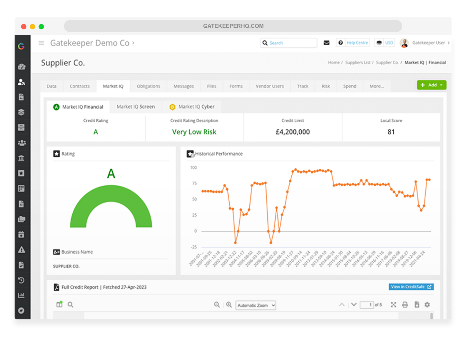Click the Suppliers List breadcrumb link
Viewport: 467px width, 337px height.
click(358, 63)
